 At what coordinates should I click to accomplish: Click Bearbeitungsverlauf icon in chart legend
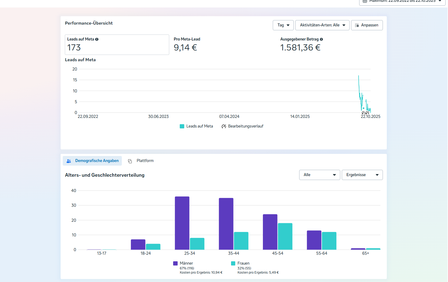coord(224,126)
